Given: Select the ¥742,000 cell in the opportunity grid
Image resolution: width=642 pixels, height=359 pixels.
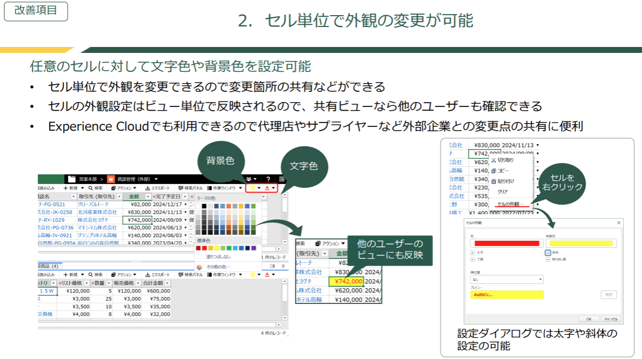Looking at the screenshot, I should pyautogui.click(x=137, y=220).
